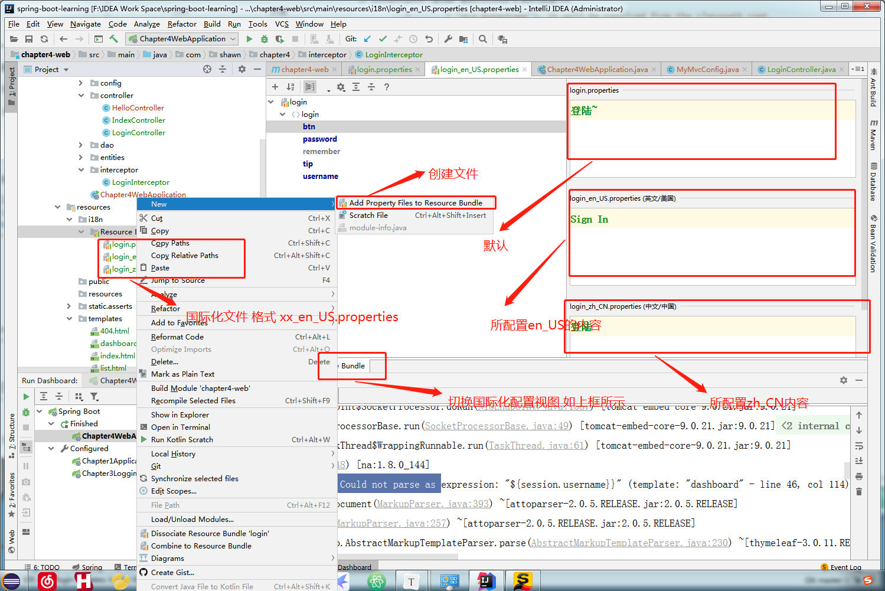Run with Coverage via the shield icon

(280, 39)
